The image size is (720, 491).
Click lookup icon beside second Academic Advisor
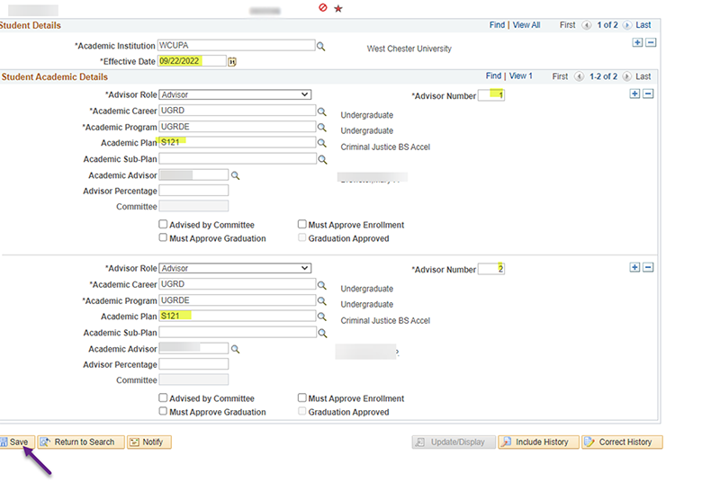click(x=236, y=349)
